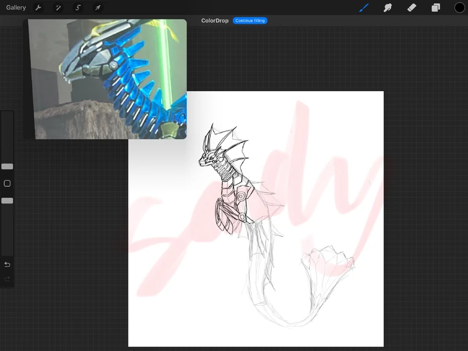Open the Layers panel
The image size is (468, 351).
tap(436, 8)
